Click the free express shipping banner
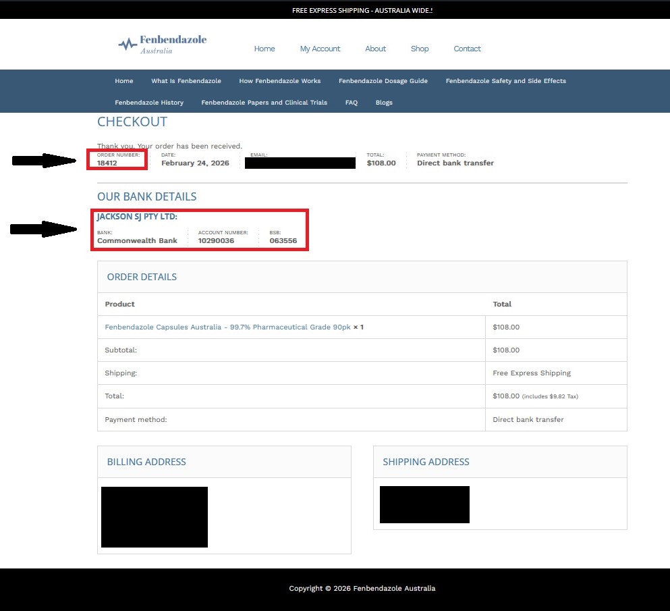This screenshot has height=611, width=670. point(362,10)
